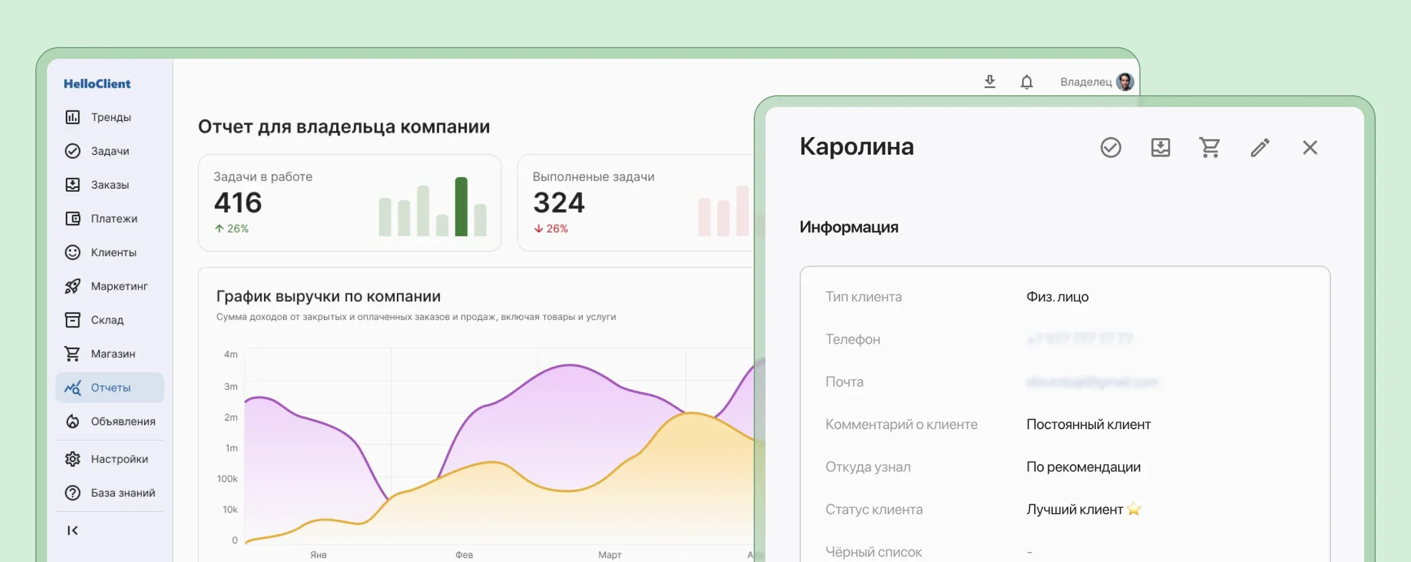Collapse the sidebar with the arrow control
Viewport: 1411px width, 562px height.
[x=73, y=530]
